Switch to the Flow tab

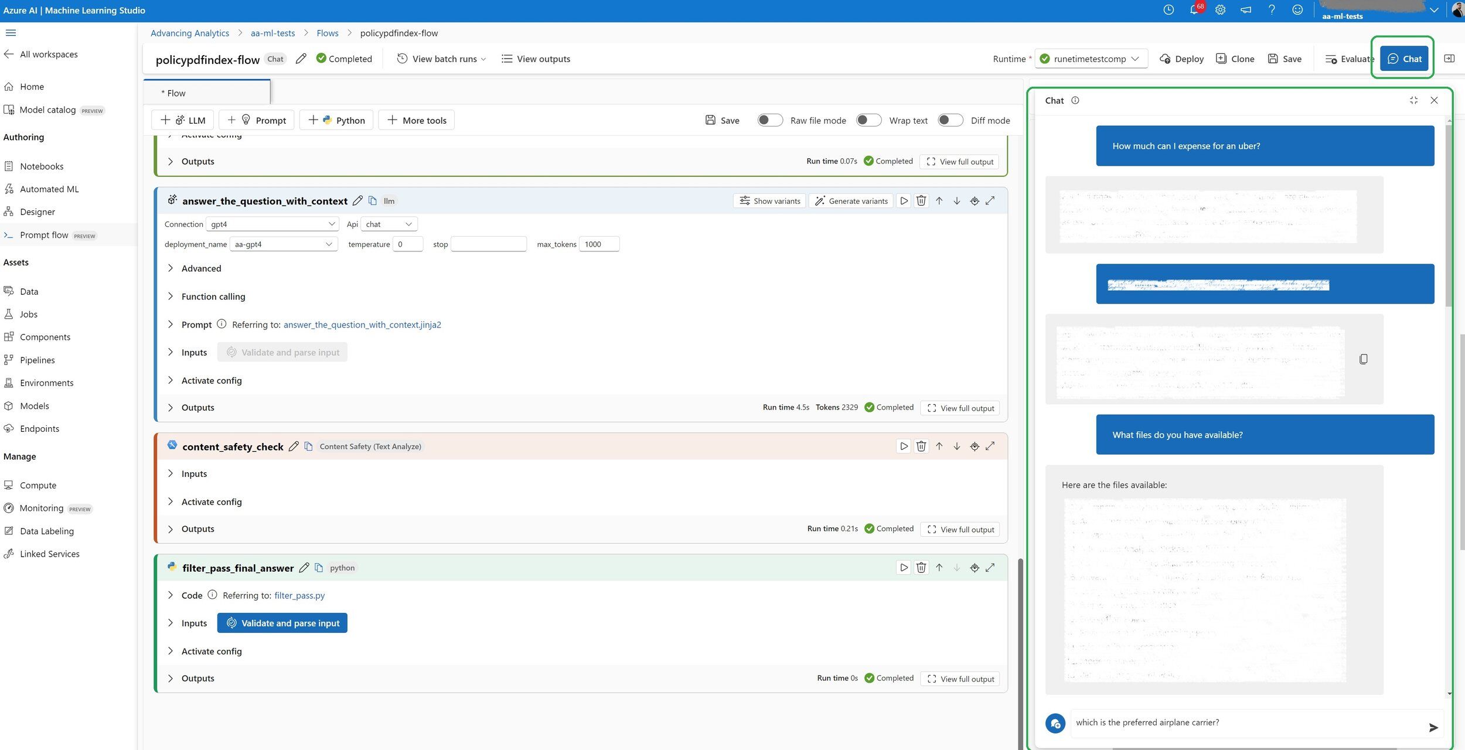point(175,93)
